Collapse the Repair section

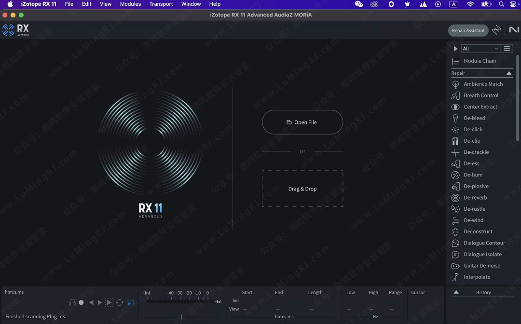coord(508,73)
